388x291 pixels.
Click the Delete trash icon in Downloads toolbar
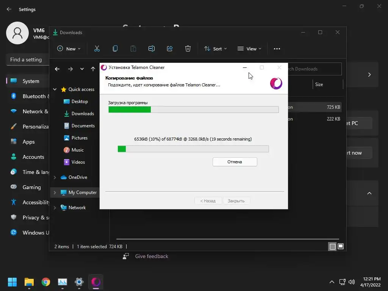click(x=188, y=49)
